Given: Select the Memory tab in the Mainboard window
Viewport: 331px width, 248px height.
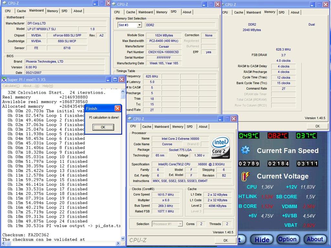Looking at the screenshot, I should coord(53,11).
